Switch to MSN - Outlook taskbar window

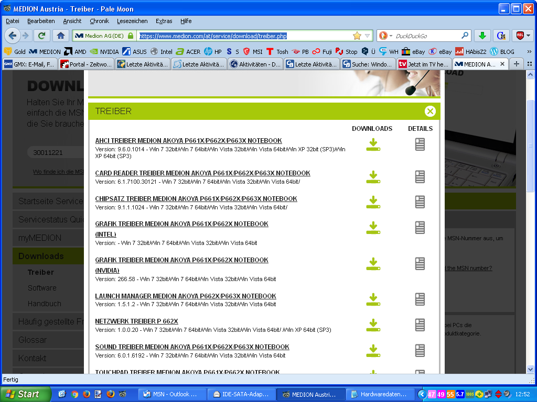tap(171, 394)
